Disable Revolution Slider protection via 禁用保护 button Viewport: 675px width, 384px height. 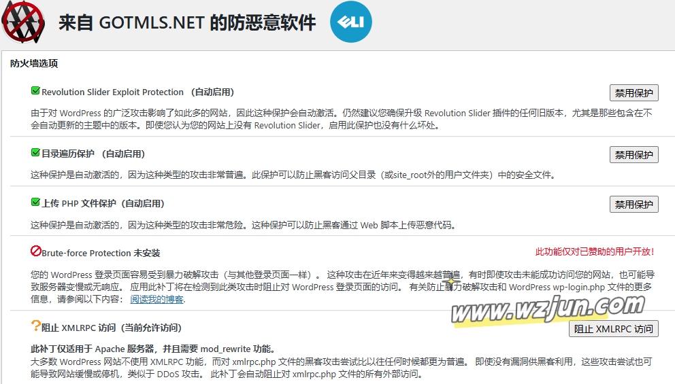(633, 93)
